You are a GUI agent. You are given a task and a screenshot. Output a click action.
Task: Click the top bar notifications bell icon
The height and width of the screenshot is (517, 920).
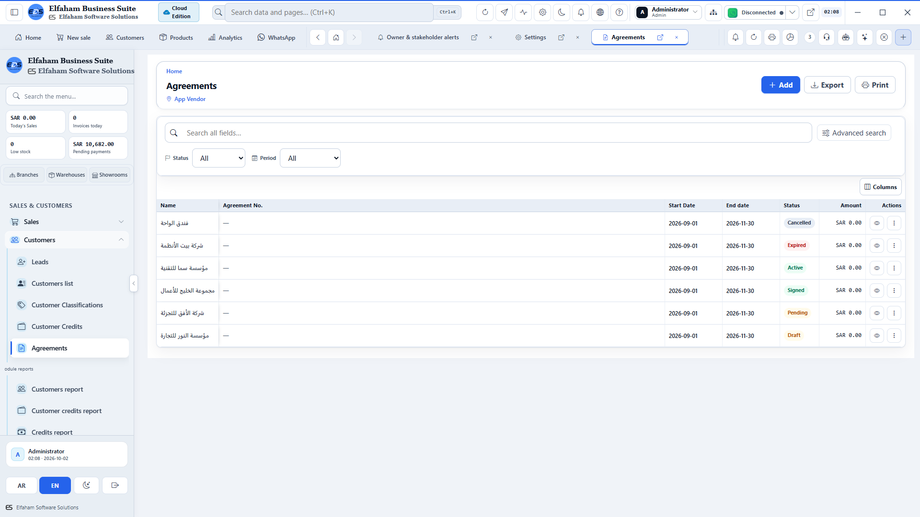(581, 12)
